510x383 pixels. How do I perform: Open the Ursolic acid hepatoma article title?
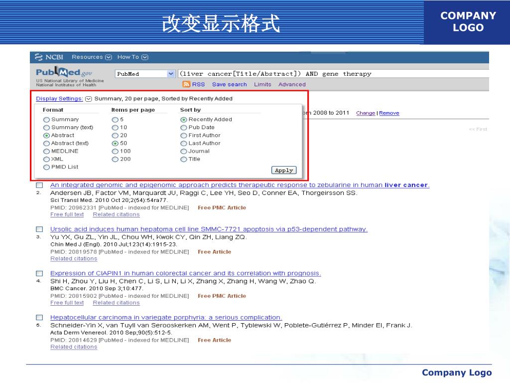[x=209, y=229]
